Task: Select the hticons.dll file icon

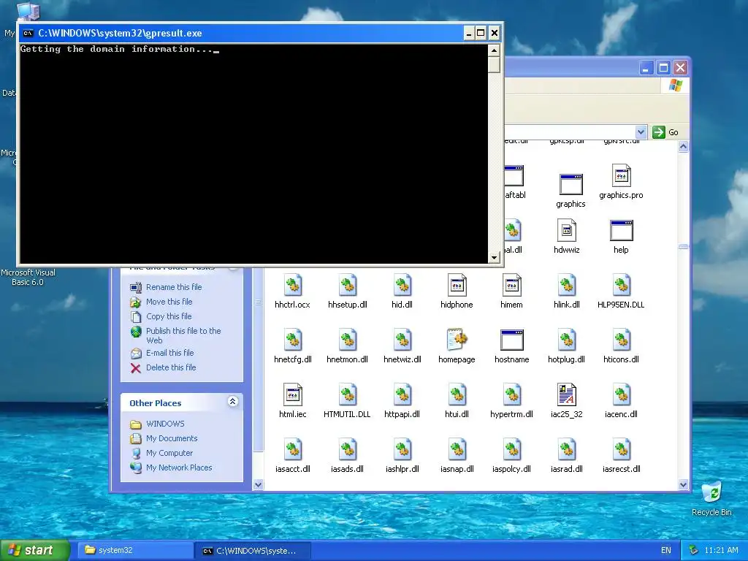Action: coord(621,340)
